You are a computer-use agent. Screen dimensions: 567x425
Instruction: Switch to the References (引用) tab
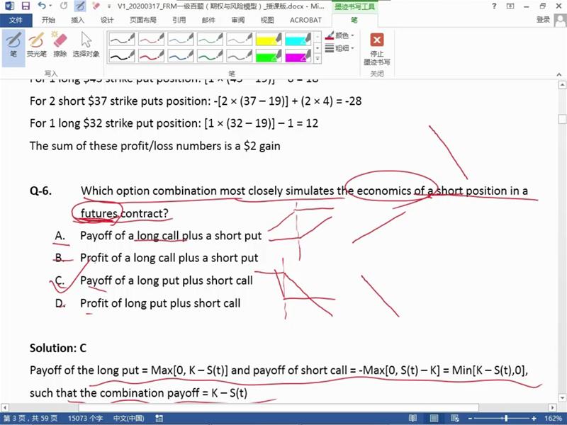[x=179, y=21]
